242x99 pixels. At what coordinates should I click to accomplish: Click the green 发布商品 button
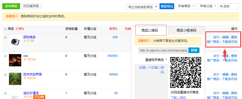click(11, 6)
